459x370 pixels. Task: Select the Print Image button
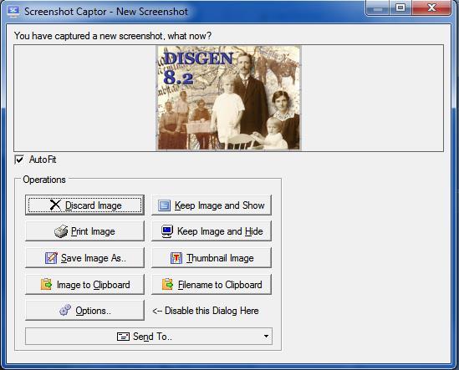pyautogui.click(x=84, y=231)
